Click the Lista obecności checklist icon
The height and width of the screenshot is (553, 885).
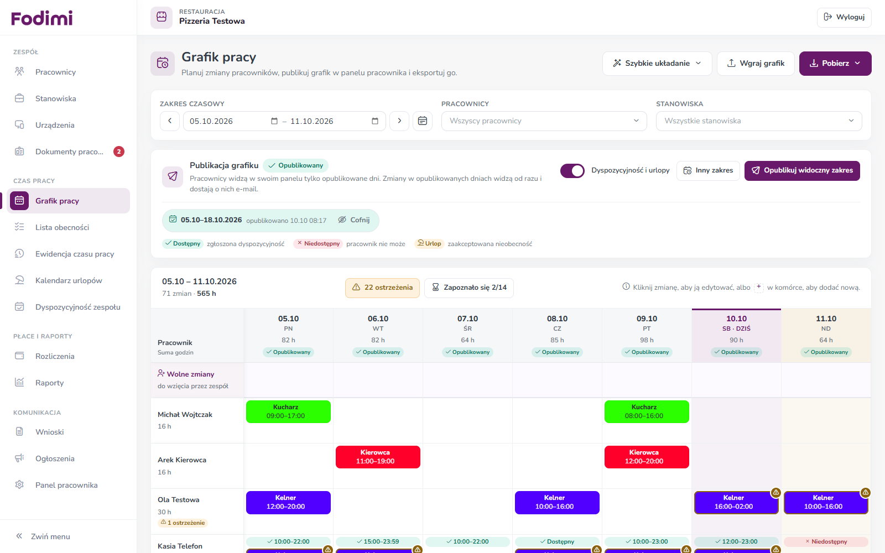pos(19,227)
